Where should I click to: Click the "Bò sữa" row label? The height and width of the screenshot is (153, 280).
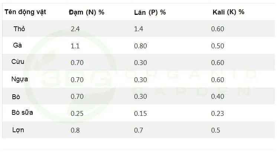click(x=22, y=113)
